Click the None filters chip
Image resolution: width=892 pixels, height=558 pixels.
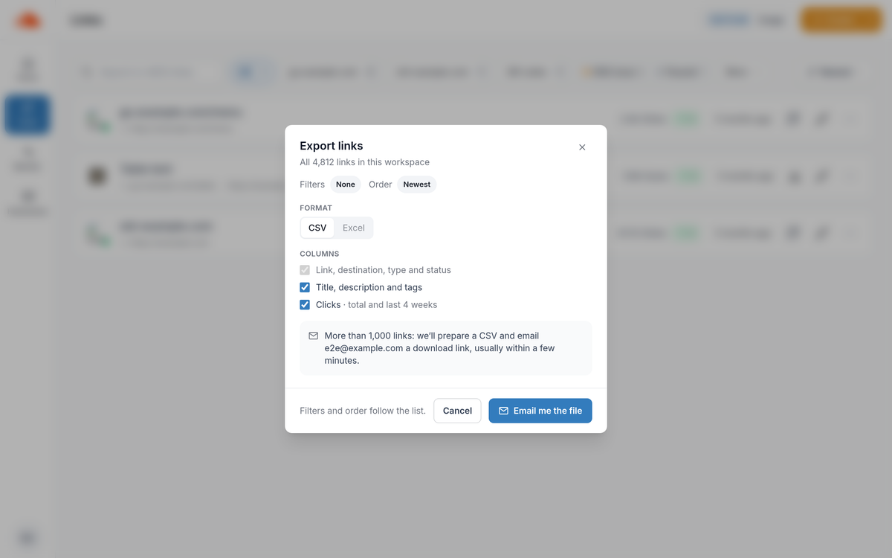(346, 185)
